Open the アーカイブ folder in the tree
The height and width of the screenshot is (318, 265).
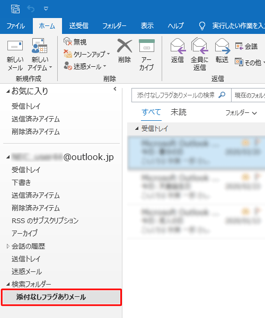click(24, 233)
